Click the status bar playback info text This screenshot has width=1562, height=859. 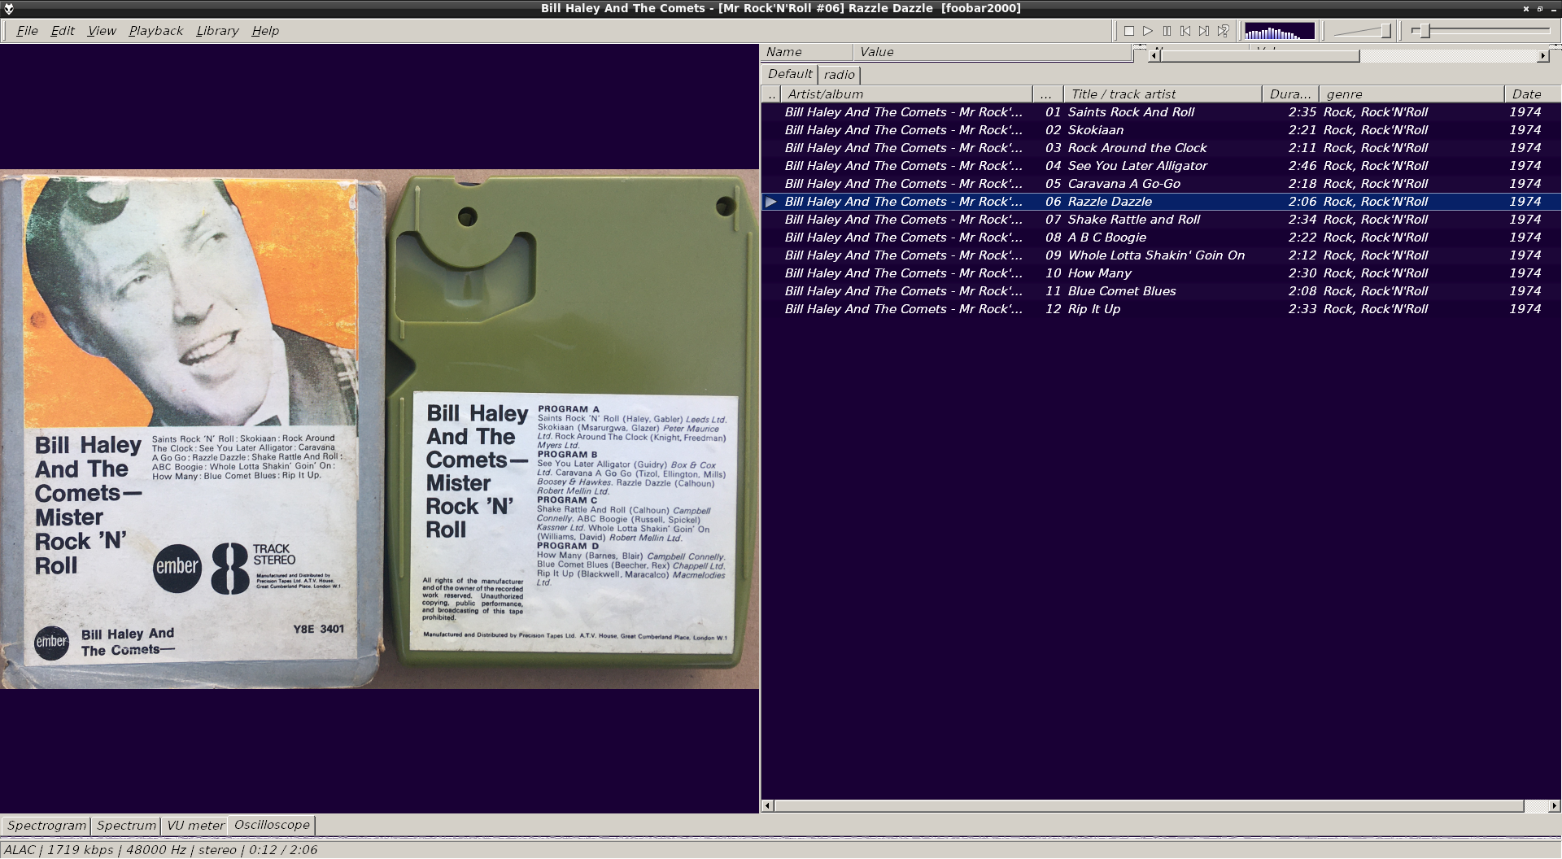tap(160, 850)
